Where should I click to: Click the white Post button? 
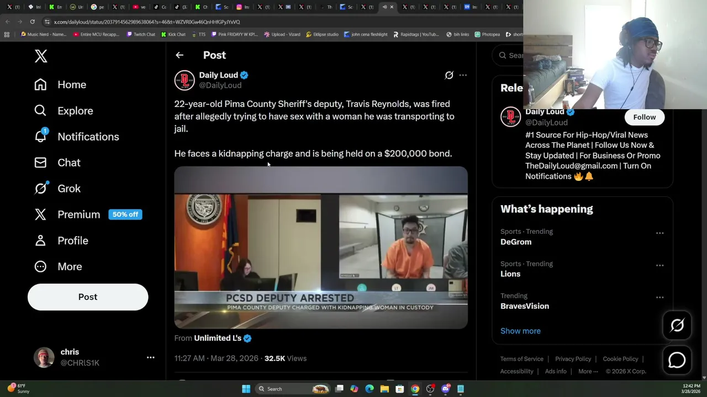click(x=88, y=297)
